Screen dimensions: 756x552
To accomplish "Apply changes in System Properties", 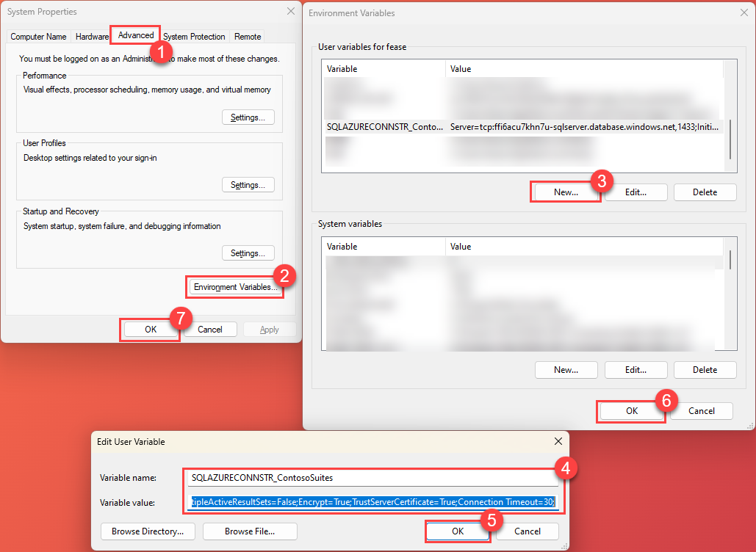I will pos(269,329).
